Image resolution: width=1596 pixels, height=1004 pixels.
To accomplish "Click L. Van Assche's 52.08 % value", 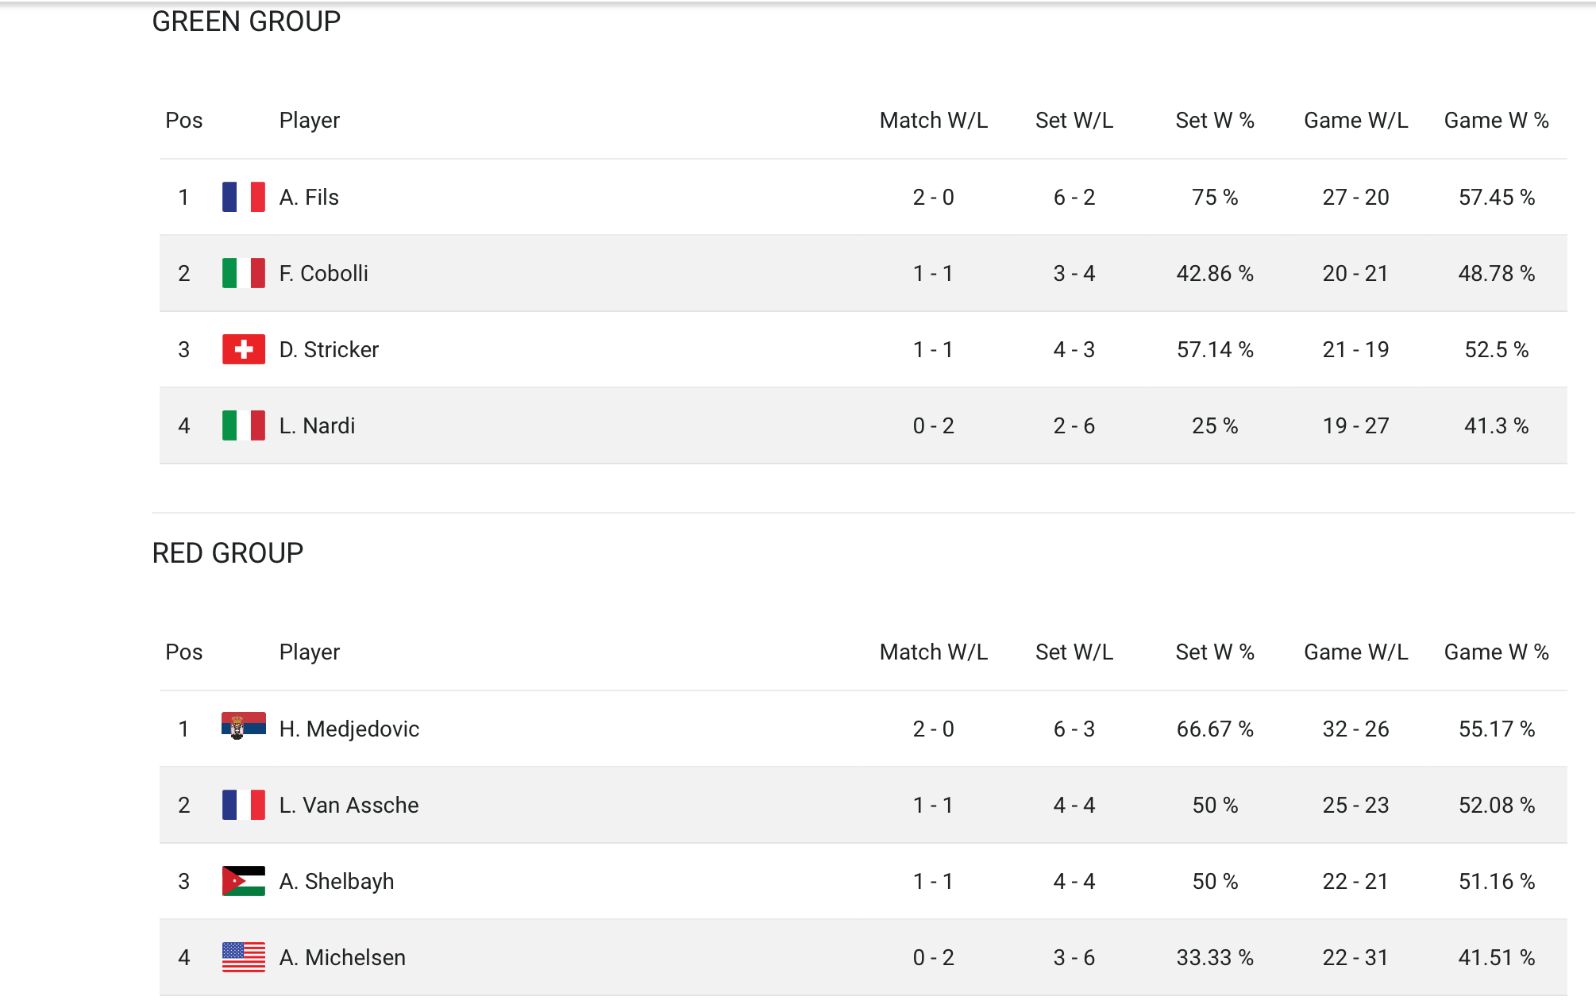I will click(x=1496, y=805).
